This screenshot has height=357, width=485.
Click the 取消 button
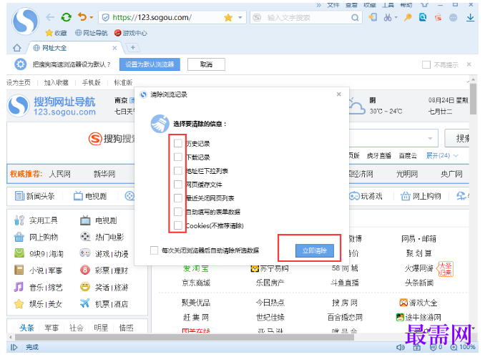tap(206, 64)
